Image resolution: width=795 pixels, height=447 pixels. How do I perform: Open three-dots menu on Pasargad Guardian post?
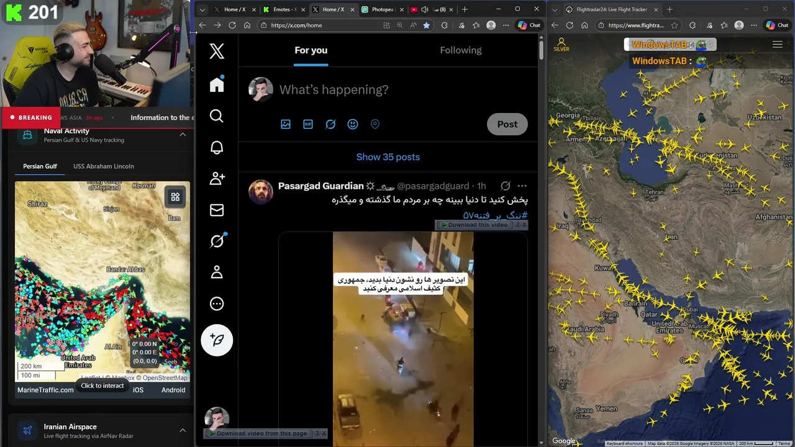point(522,186)
